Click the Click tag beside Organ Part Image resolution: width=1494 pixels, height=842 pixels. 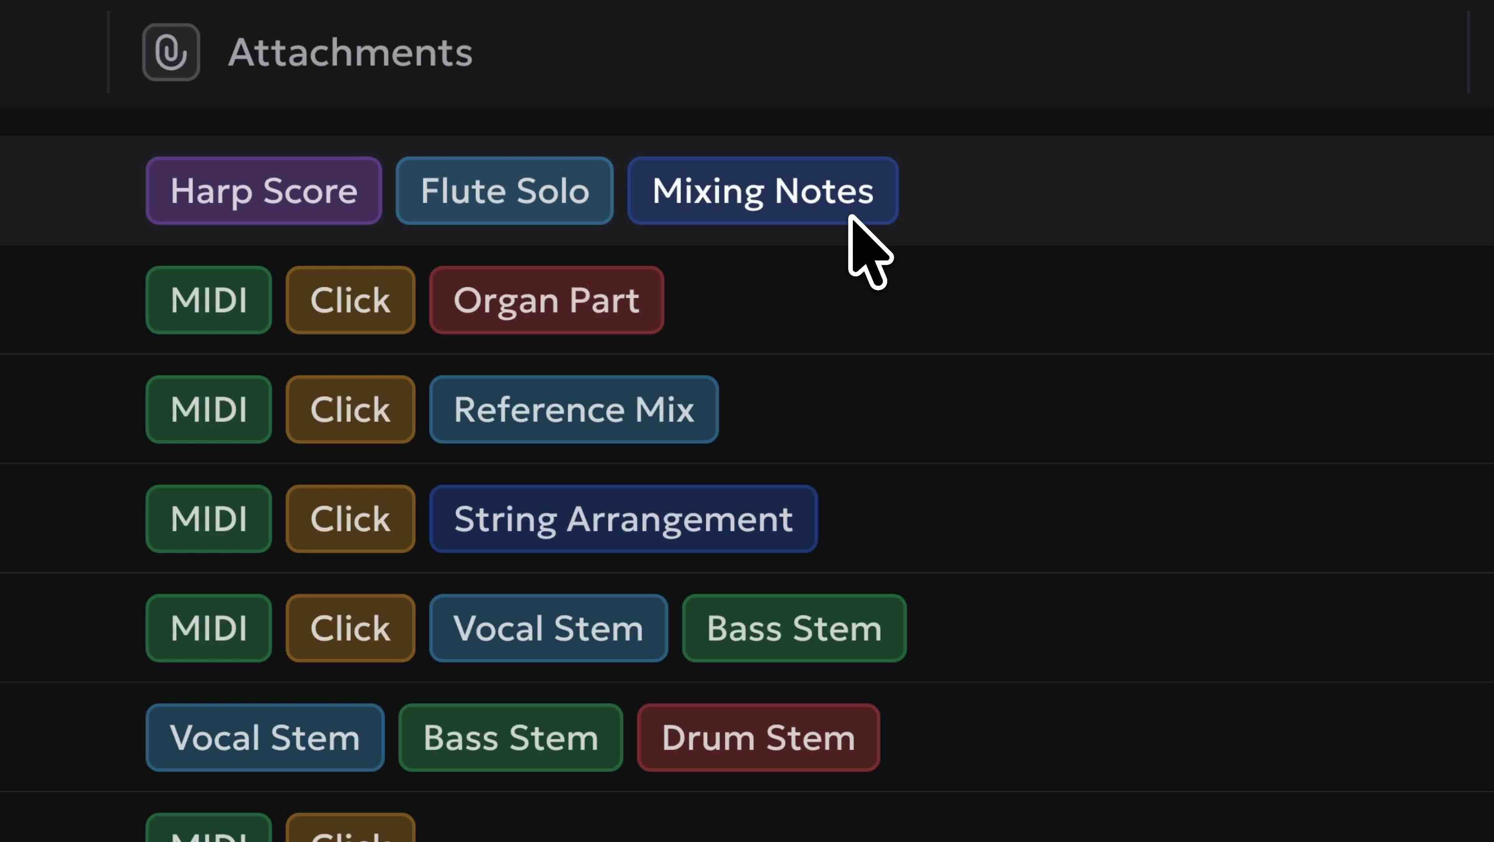pos(350,300)
